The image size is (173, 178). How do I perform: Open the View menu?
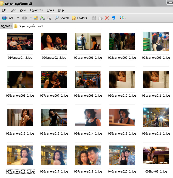23,10
